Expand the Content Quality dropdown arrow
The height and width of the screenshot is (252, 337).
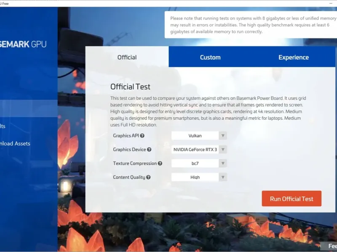(223, 177)
